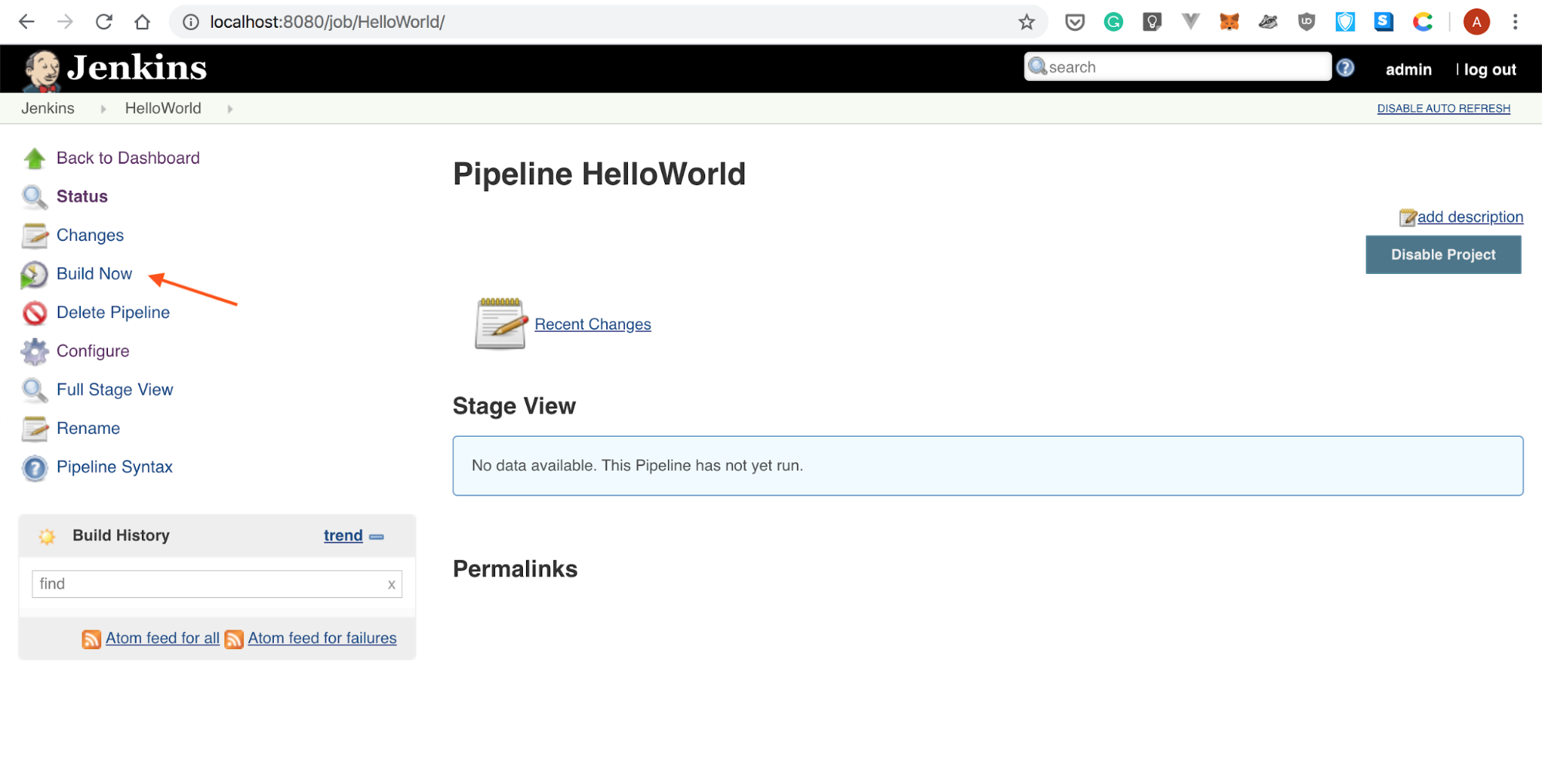The width and height of the screenshot is (1542, 764).
Task: Open Pipeline Syntax page
Action: [114, 467]
